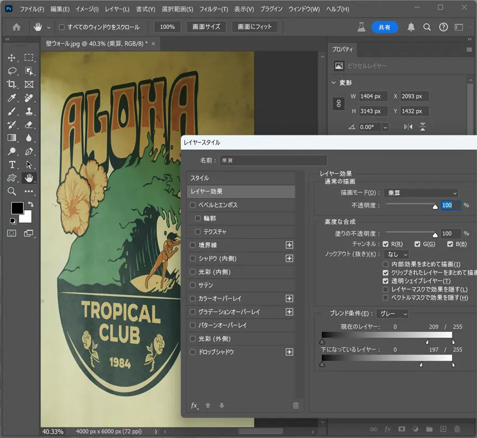Viewport: 477px width, 438px height.
Task: Select the Horizontal Type tool
Action: 12,165
